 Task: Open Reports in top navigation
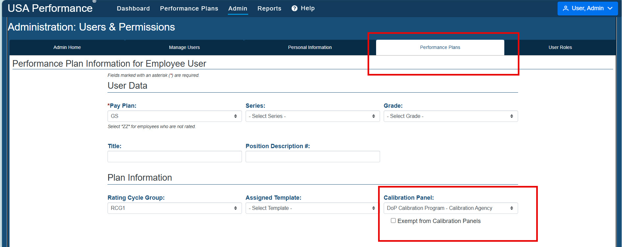pyautogui.click(x=269, y=8)
